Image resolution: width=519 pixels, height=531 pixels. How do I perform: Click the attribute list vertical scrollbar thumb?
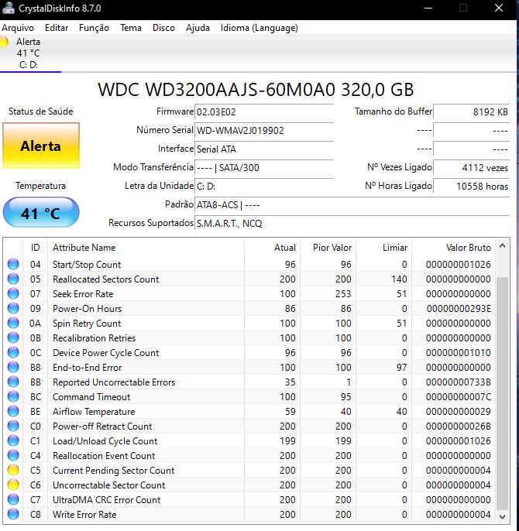503,393
